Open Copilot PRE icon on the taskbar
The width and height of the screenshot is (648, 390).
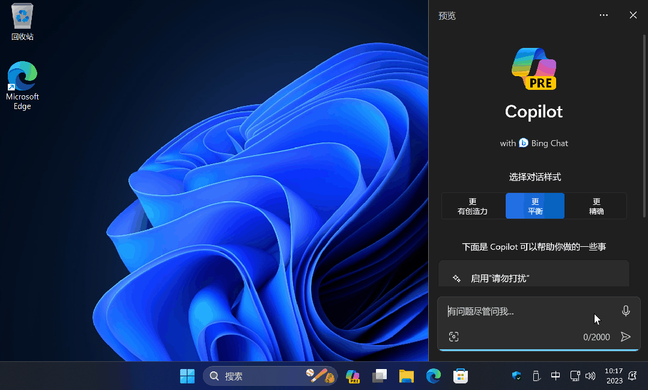click(353, 376)
